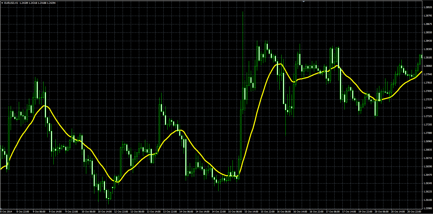Click price scale label 1.26835
The width and height of the screenshot is (433, 214).
point(428,150)
